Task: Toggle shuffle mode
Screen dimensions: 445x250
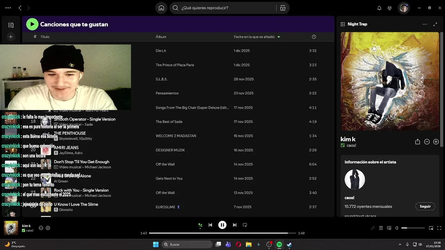Action: [x=200, y=225]
